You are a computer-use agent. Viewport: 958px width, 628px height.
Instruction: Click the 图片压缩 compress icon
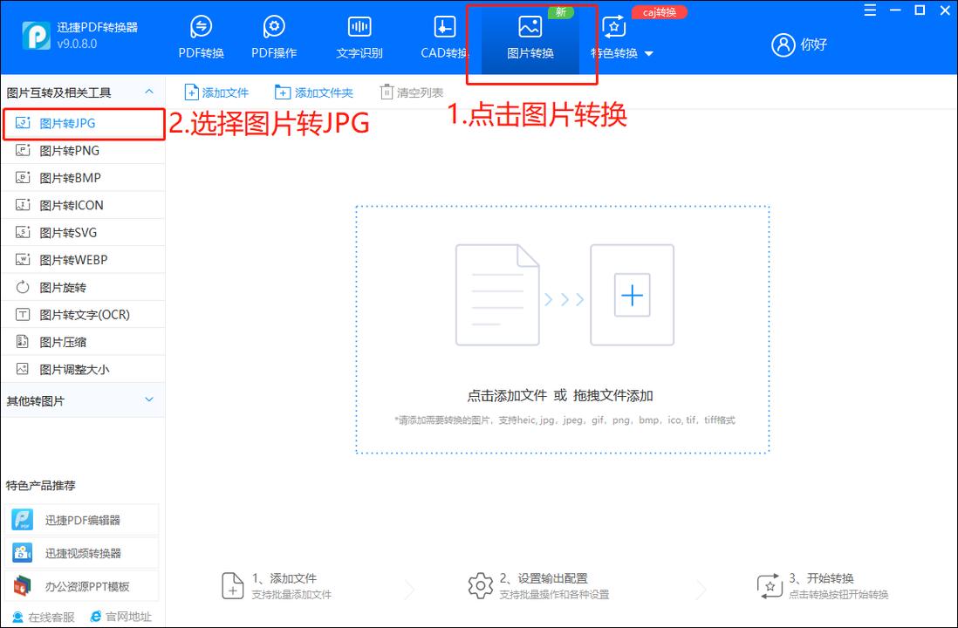(x=23, y=342)
